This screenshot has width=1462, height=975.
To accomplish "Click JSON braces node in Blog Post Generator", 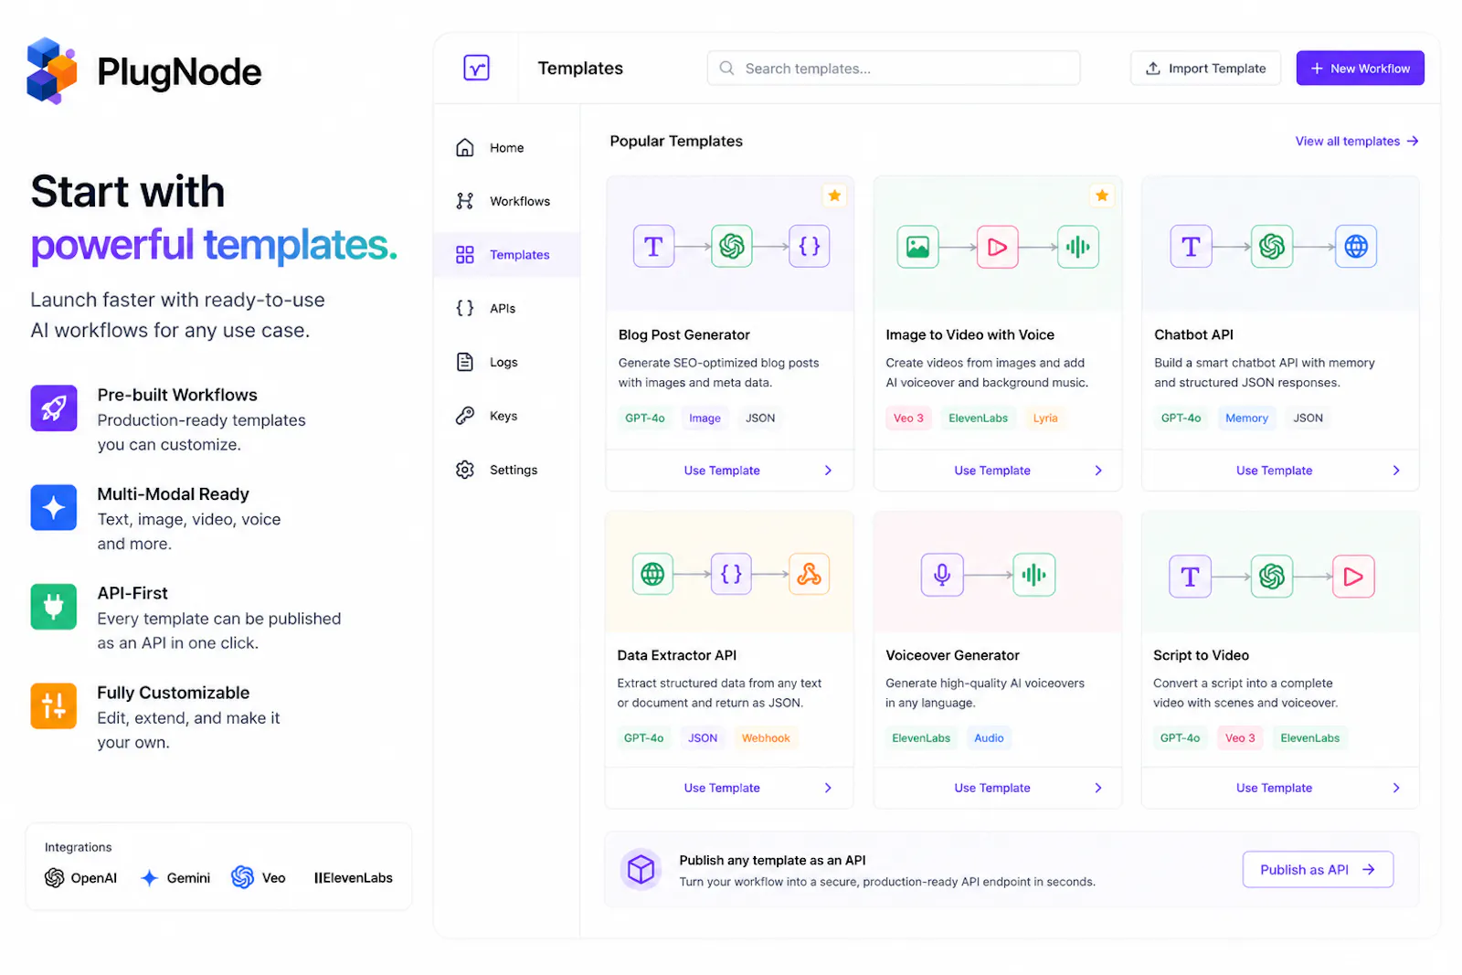I will [810, 247].
